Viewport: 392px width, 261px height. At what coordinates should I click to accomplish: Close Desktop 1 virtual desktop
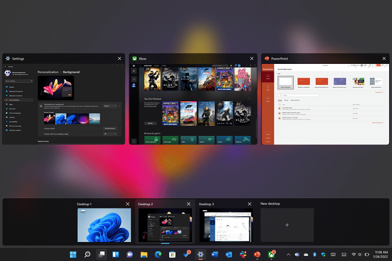[127, 204]
